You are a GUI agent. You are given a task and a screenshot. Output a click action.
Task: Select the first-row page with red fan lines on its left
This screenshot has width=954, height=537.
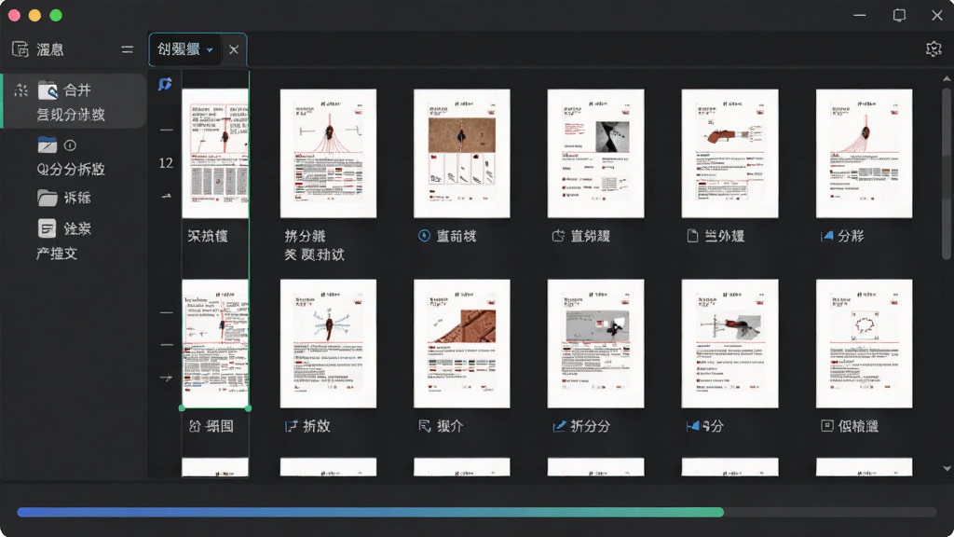pos(329,154)
